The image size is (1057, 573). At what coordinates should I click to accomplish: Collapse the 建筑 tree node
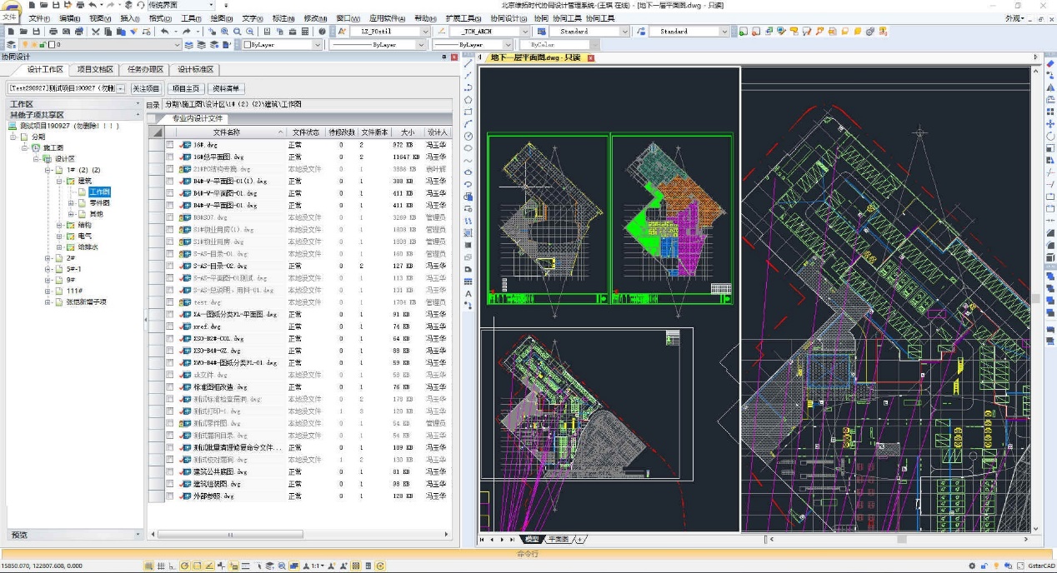[59, 181]
